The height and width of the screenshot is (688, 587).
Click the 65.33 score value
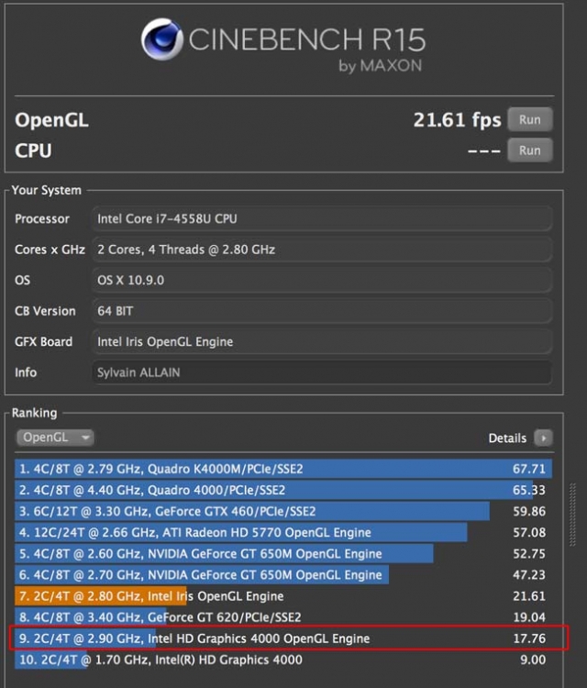(529, 490)
